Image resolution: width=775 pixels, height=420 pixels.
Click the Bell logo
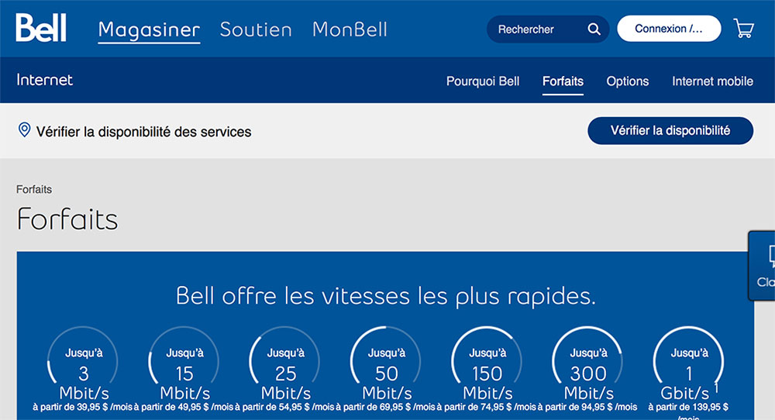tap(41, 28)
